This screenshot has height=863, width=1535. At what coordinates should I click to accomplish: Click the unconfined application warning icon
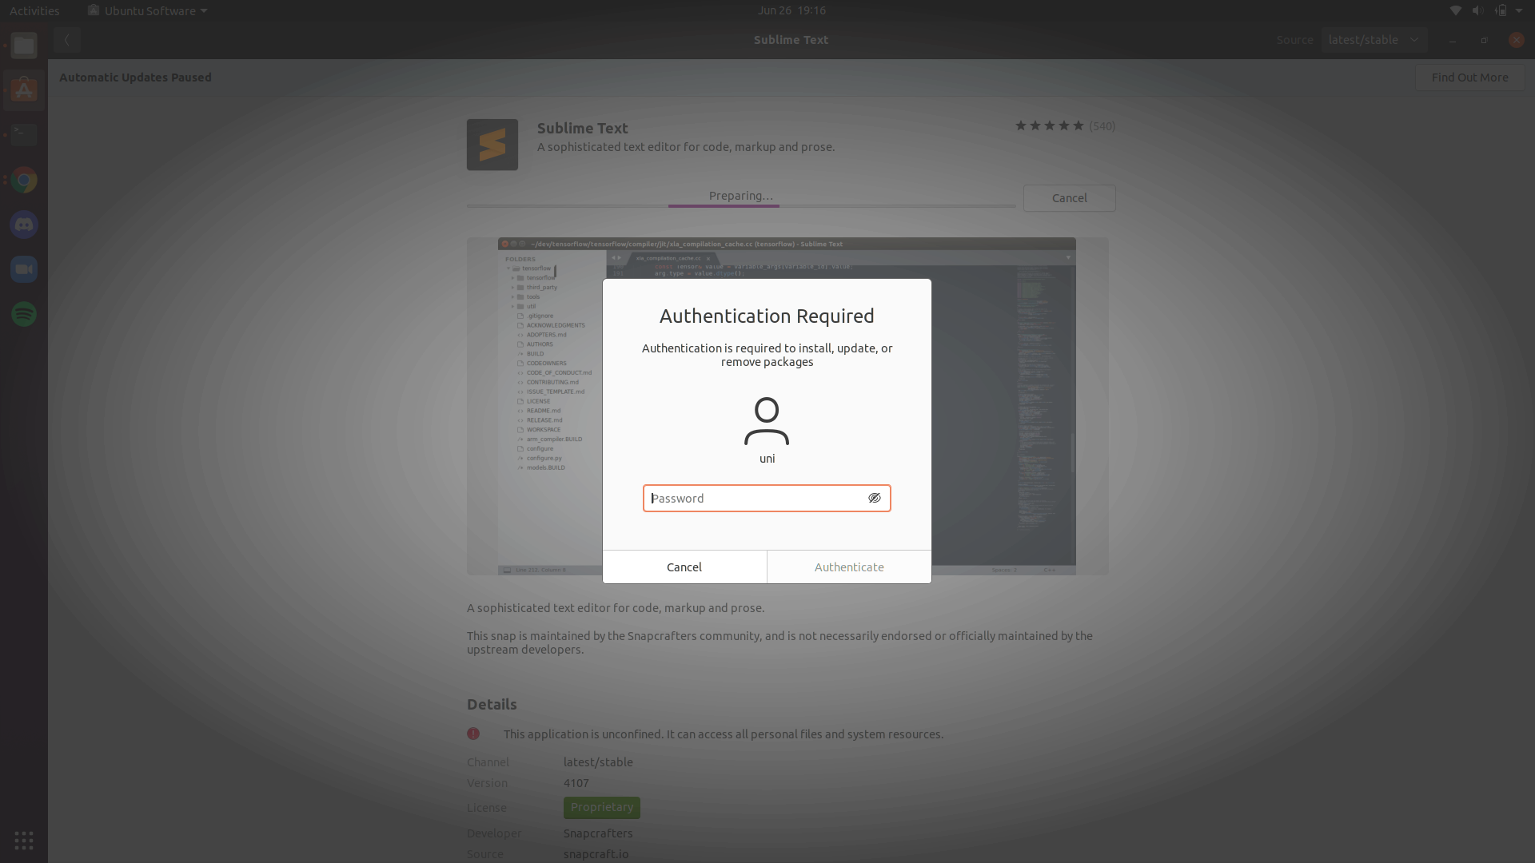click(473, 734)
